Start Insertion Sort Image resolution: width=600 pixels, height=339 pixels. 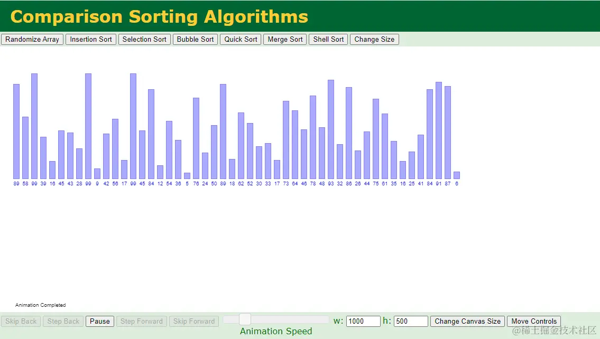[91, 40]
